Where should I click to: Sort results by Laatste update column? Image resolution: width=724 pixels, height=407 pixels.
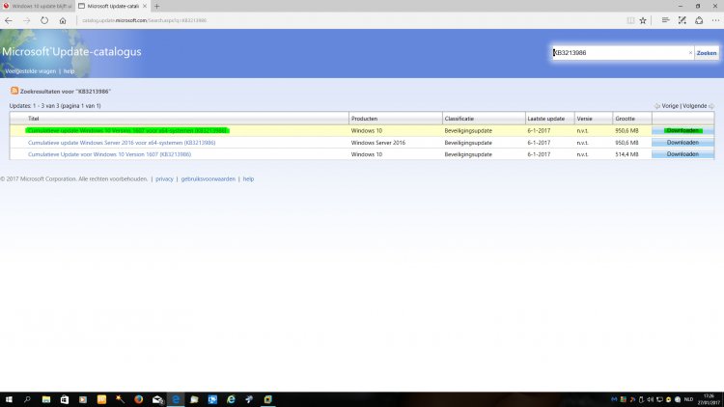[546, 119]
